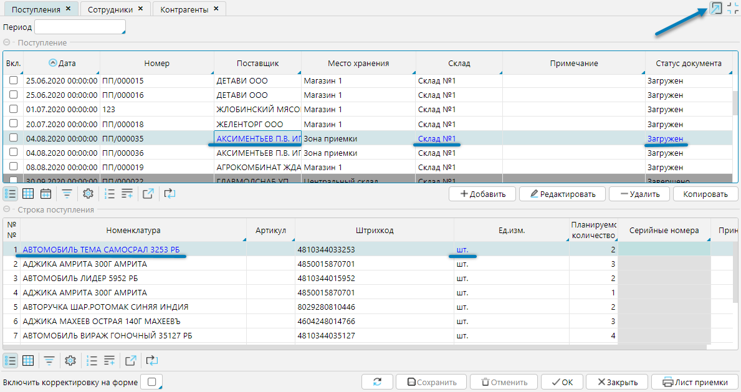Viewport: 741px width, 392px height.
Task: Open the Контрагенты tab
Action: coord(183,9)
